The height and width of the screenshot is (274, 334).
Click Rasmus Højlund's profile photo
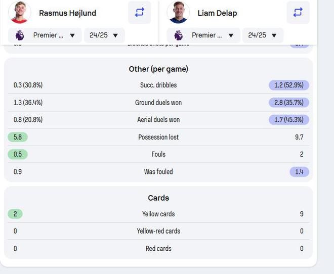(x=20, y=13)
